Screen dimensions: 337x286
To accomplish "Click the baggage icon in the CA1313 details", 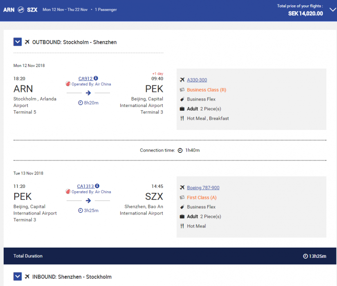I will [182, 217].
